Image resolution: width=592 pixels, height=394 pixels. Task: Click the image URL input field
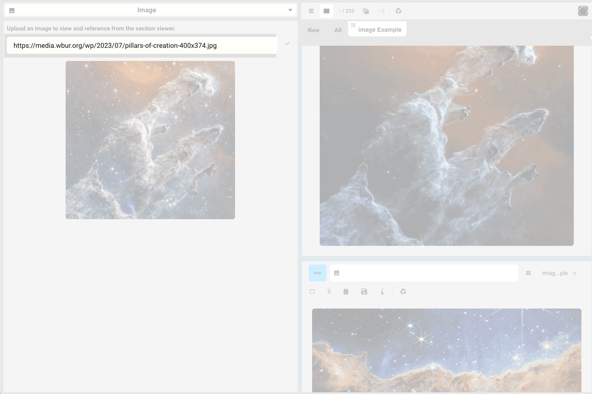[x=142, y=45]
